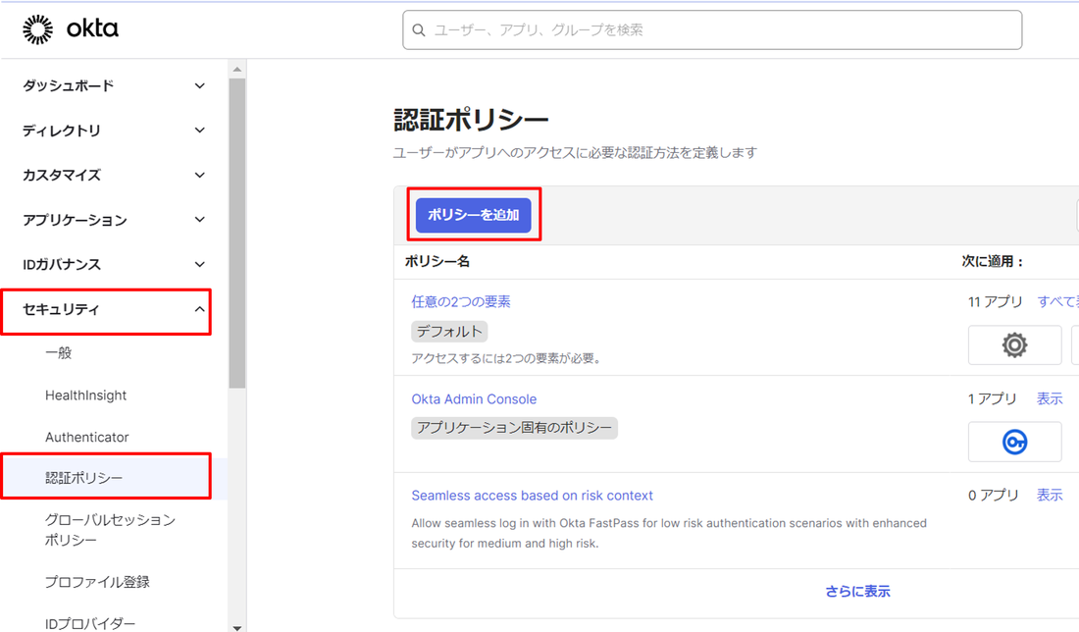
Task: Click the magnifier icon in search box
Action: coord(419,30)
